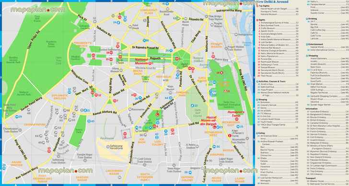349x186 pixels.
Task: Select the 'Sleeping' legend heading
Action: coord(263,100)
